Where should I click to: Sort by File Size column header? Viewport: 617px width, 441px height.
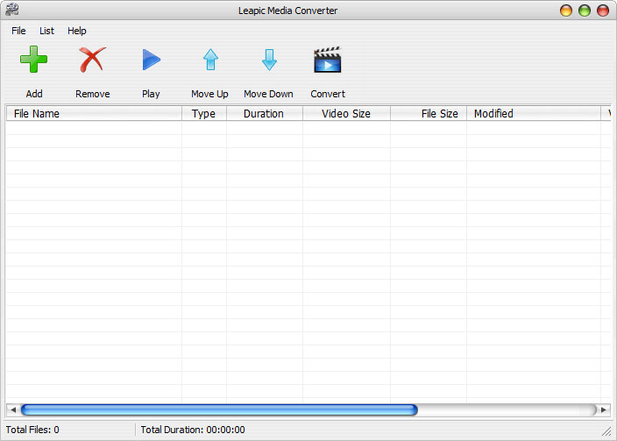click(x=429, y=113)
